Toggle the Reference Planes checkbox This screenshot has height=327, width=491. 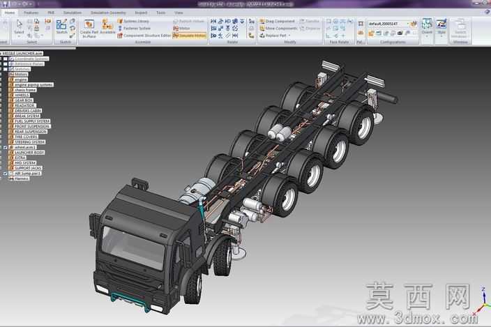coord(6,64)
